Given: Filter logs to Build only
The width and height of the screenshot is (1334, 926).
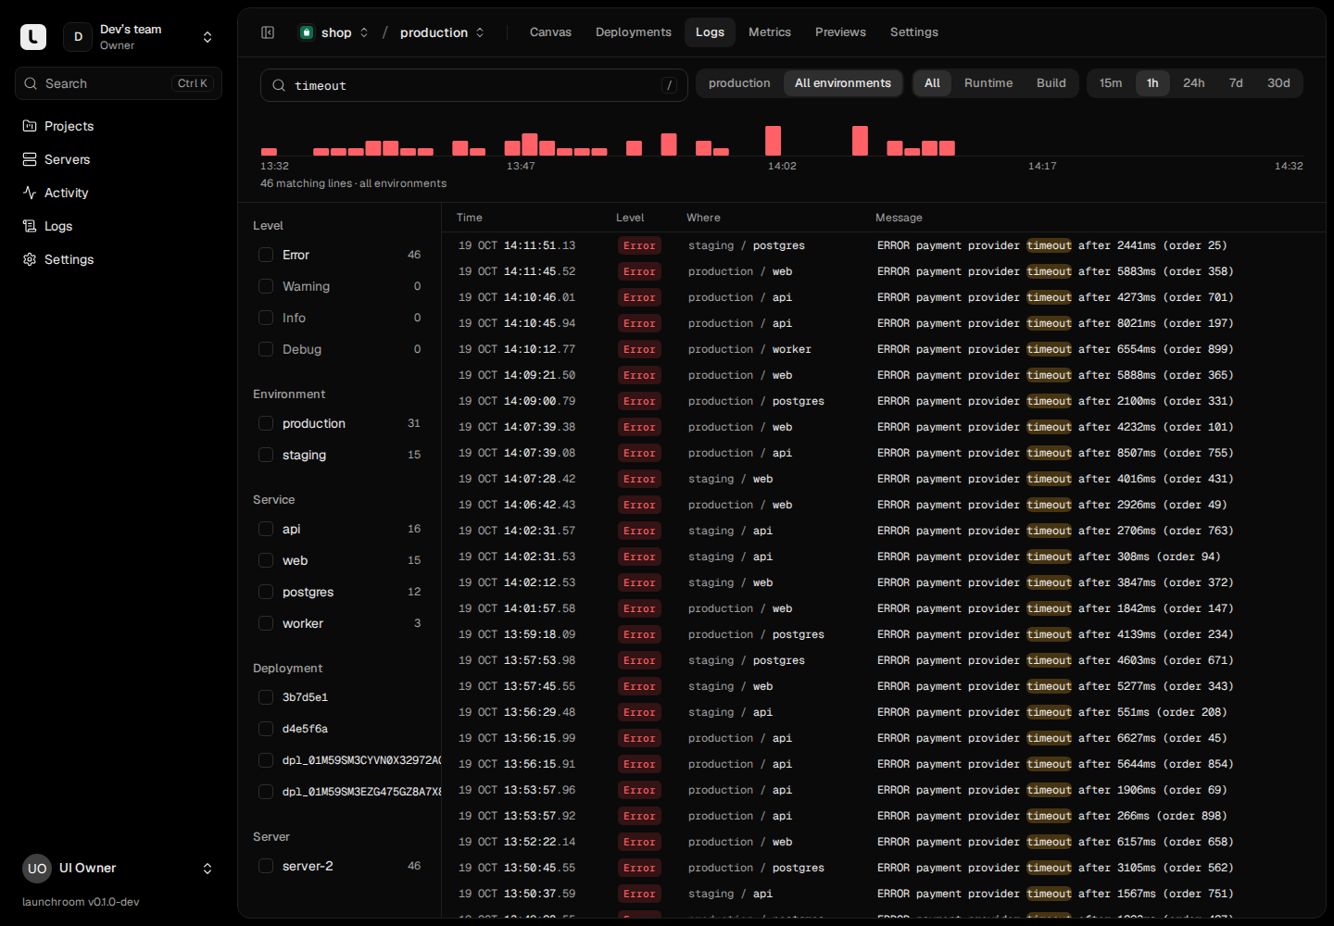Looking at the screenshot, I should tap(1051, 83).
